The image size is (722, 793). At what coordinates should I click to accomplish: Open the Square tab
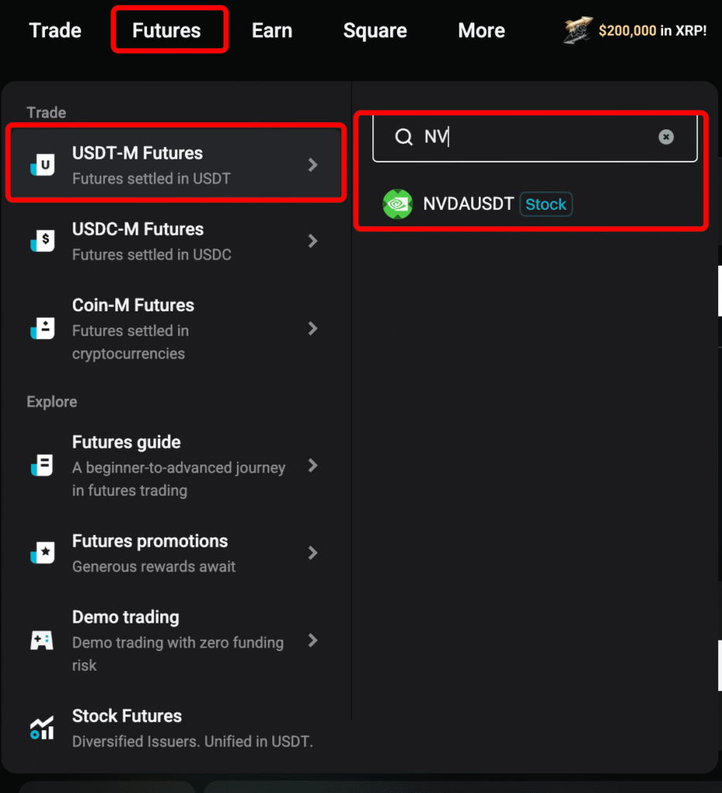click(375, 31)
